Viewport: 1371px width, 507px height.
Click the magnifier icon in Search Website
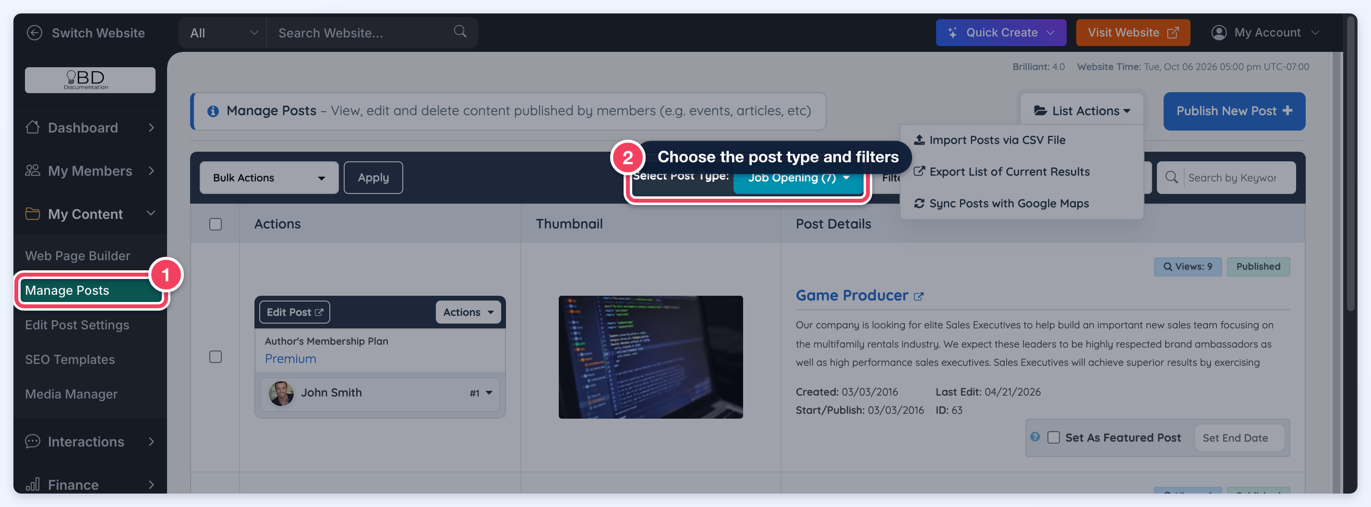460,31
